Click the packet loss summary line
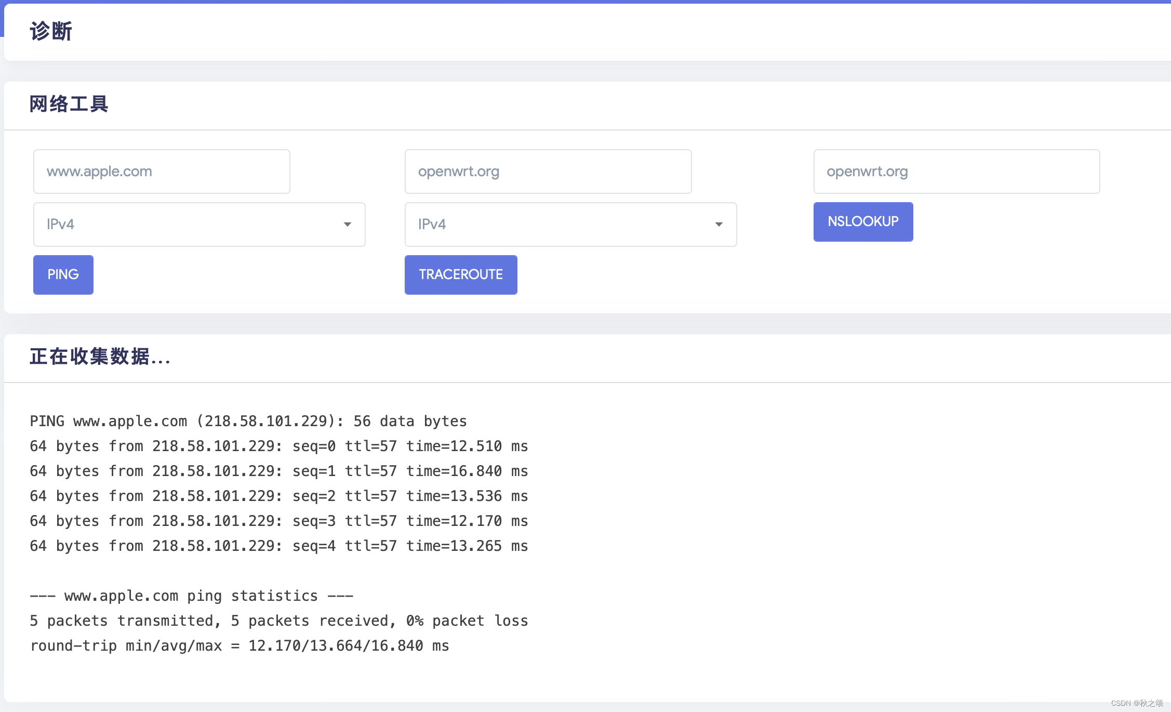The width and height of the screenshot is (1171, 712). 278,621
